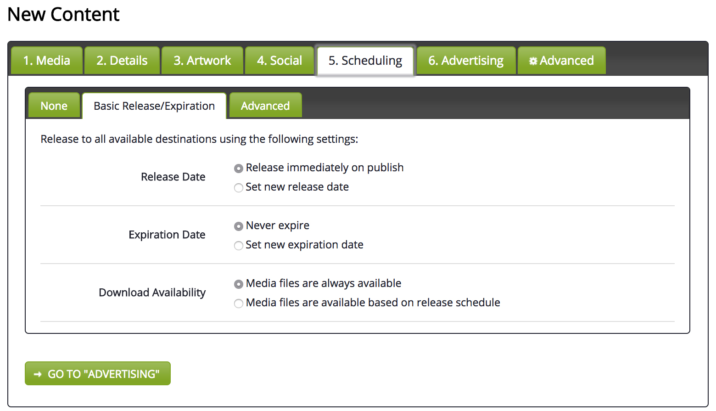Switch to the "6. Advertising" tab
The height and width of the screenshot is (411, 716).
tap(466, 61)
